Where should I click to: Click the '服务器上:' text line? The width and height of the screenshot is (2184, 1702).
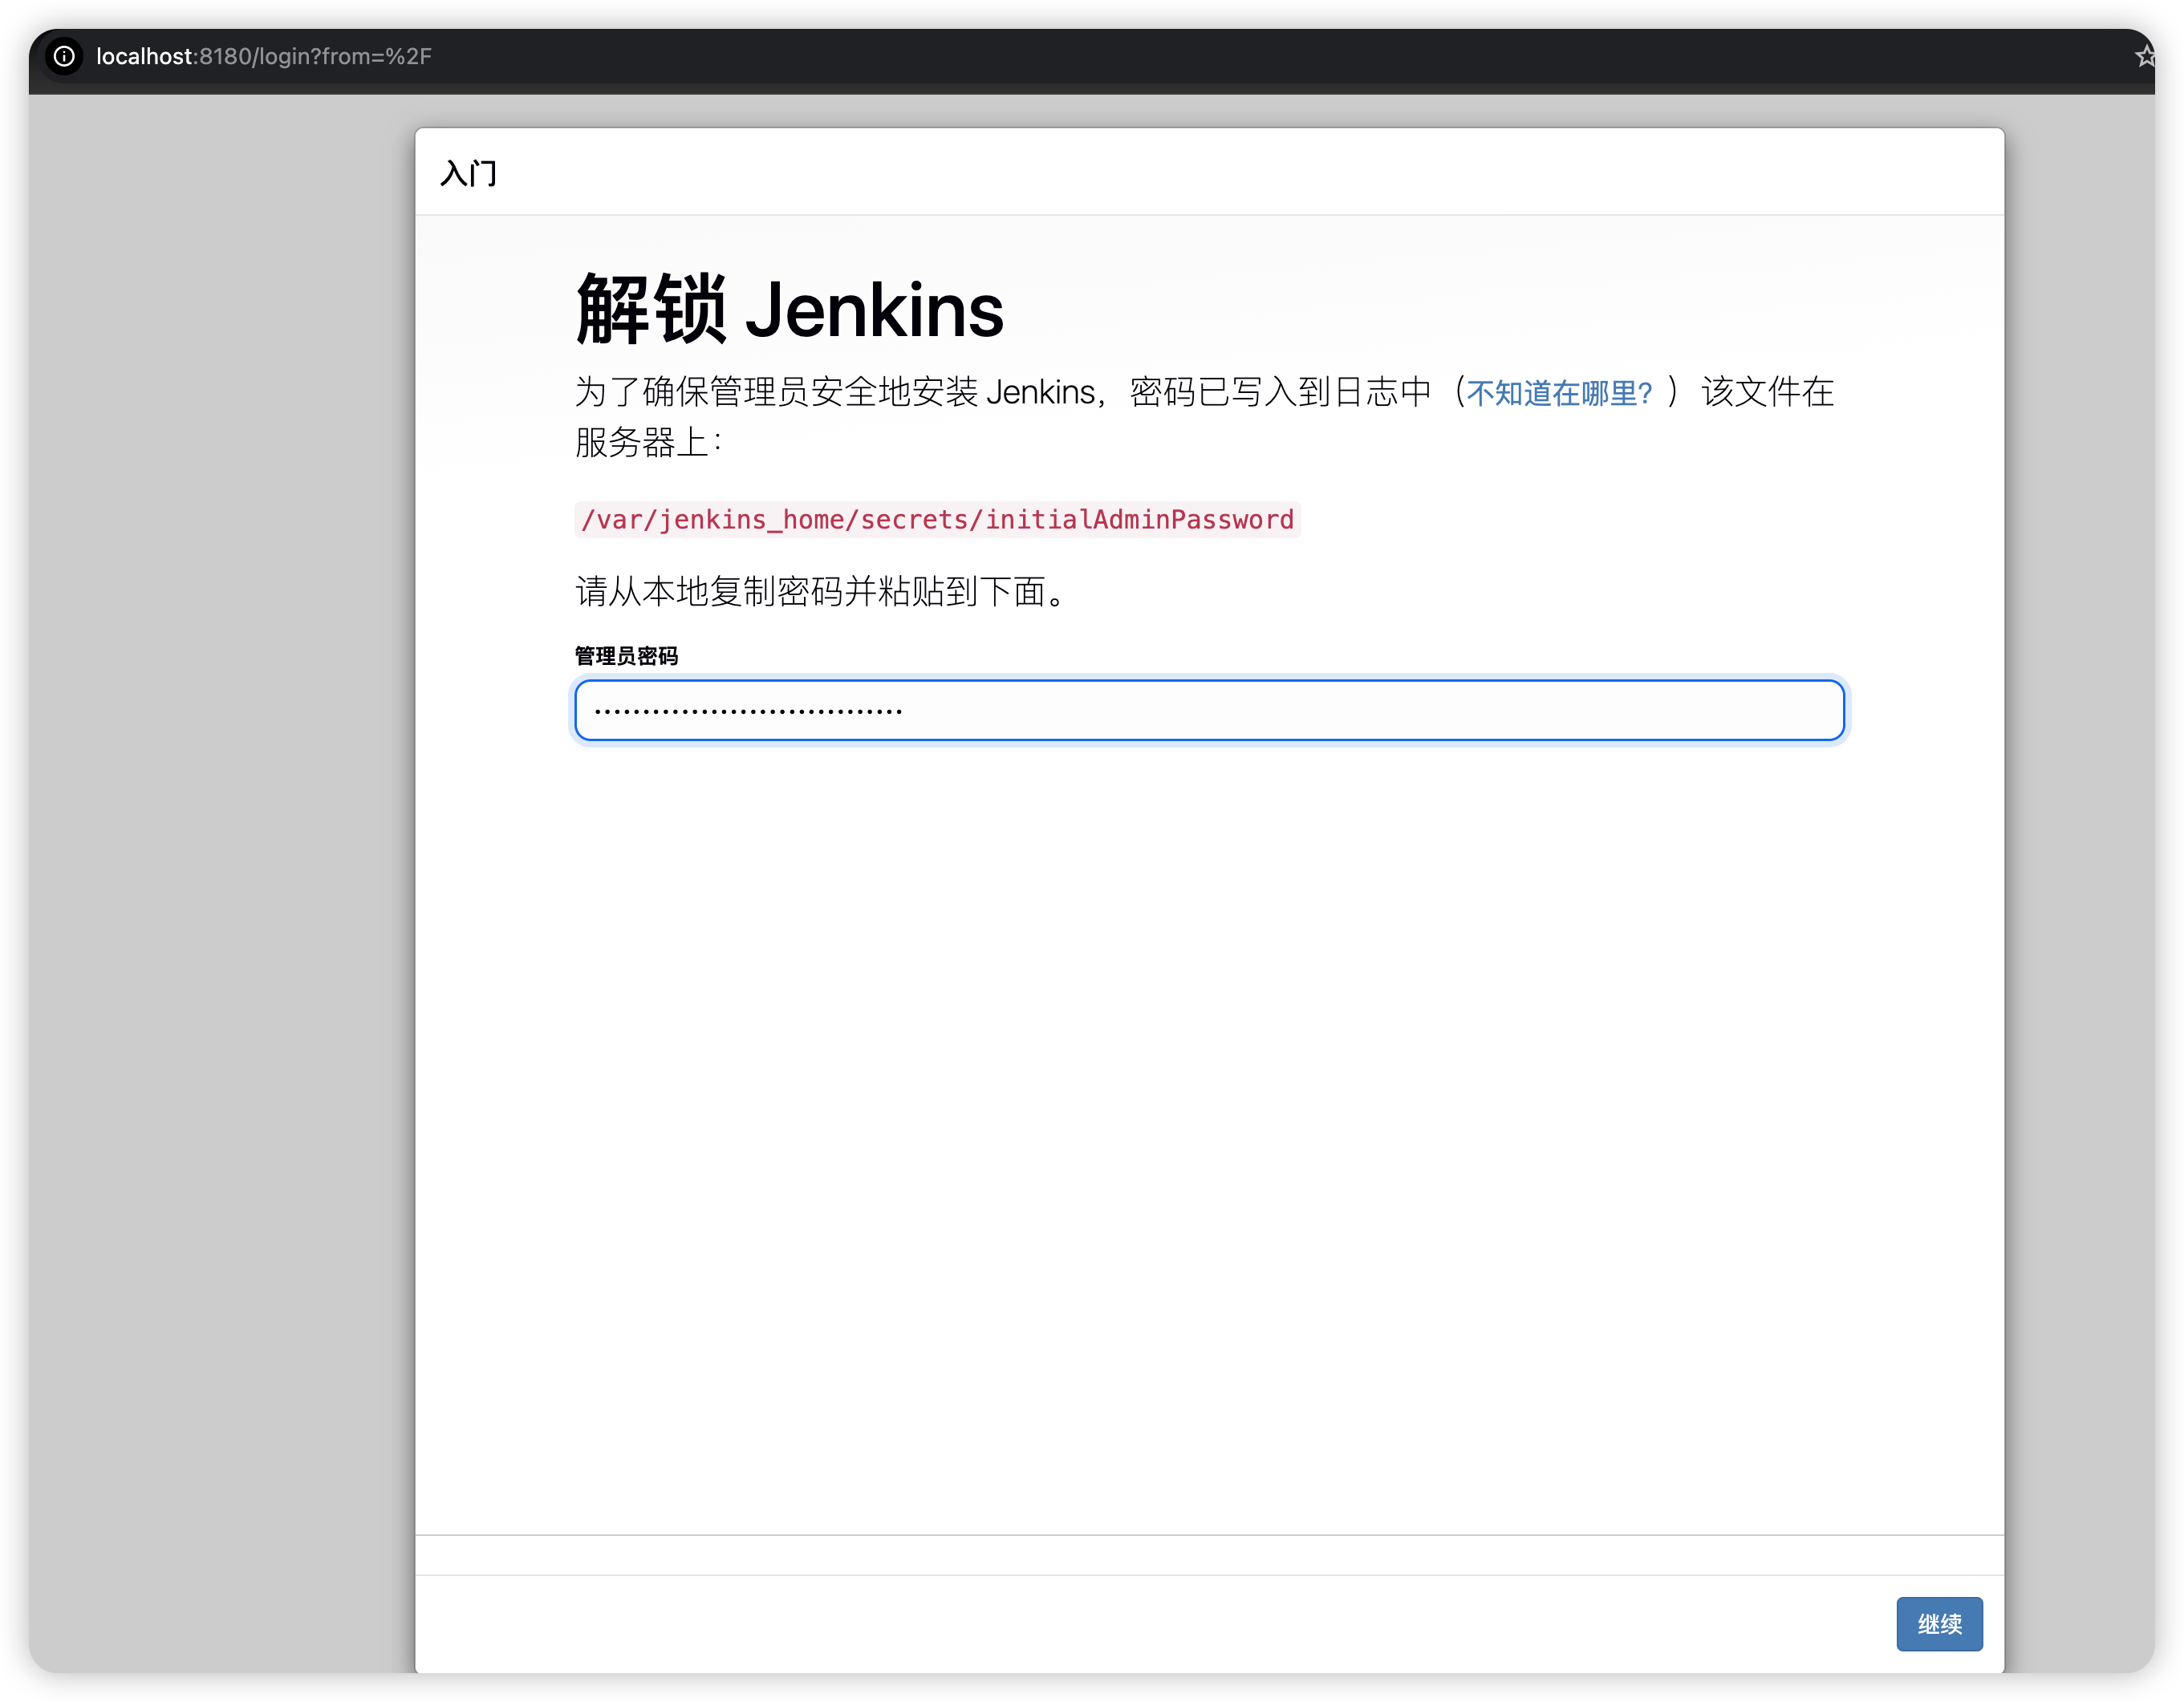(648, 442)
